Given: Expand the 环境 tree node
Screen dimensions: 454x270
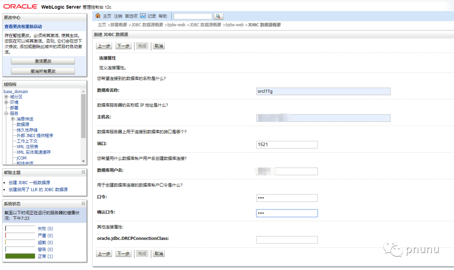Looking at the screenshot, I should [6, 102].
